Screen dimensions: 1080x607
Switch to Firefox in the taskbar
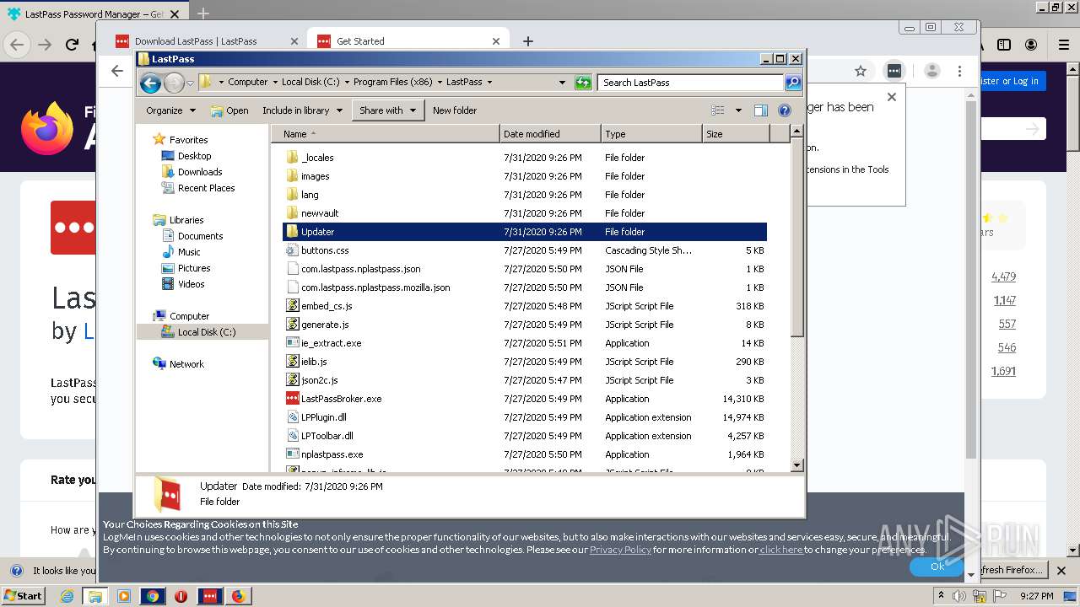point(238,595)
